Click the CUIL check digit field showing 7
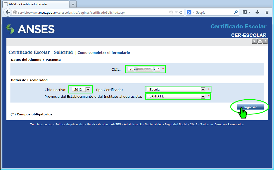 click(x=158, y=69)
